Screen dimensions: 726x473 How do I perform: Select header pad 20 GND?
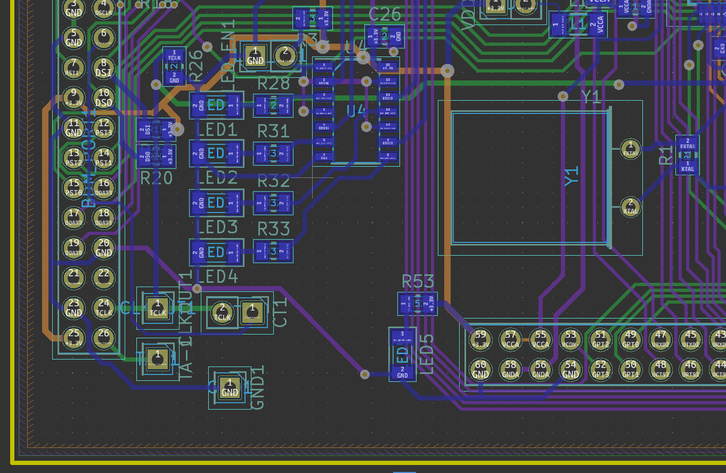coord(103,248)
